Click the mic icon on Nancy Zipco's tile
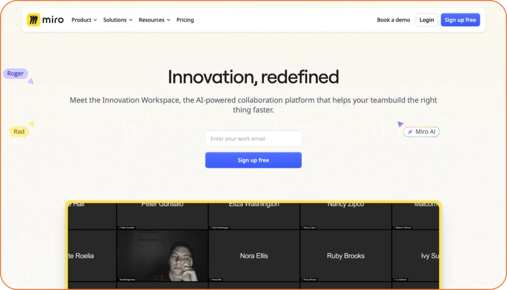This screenshot has height=290, width=507. tap(303, 228)
